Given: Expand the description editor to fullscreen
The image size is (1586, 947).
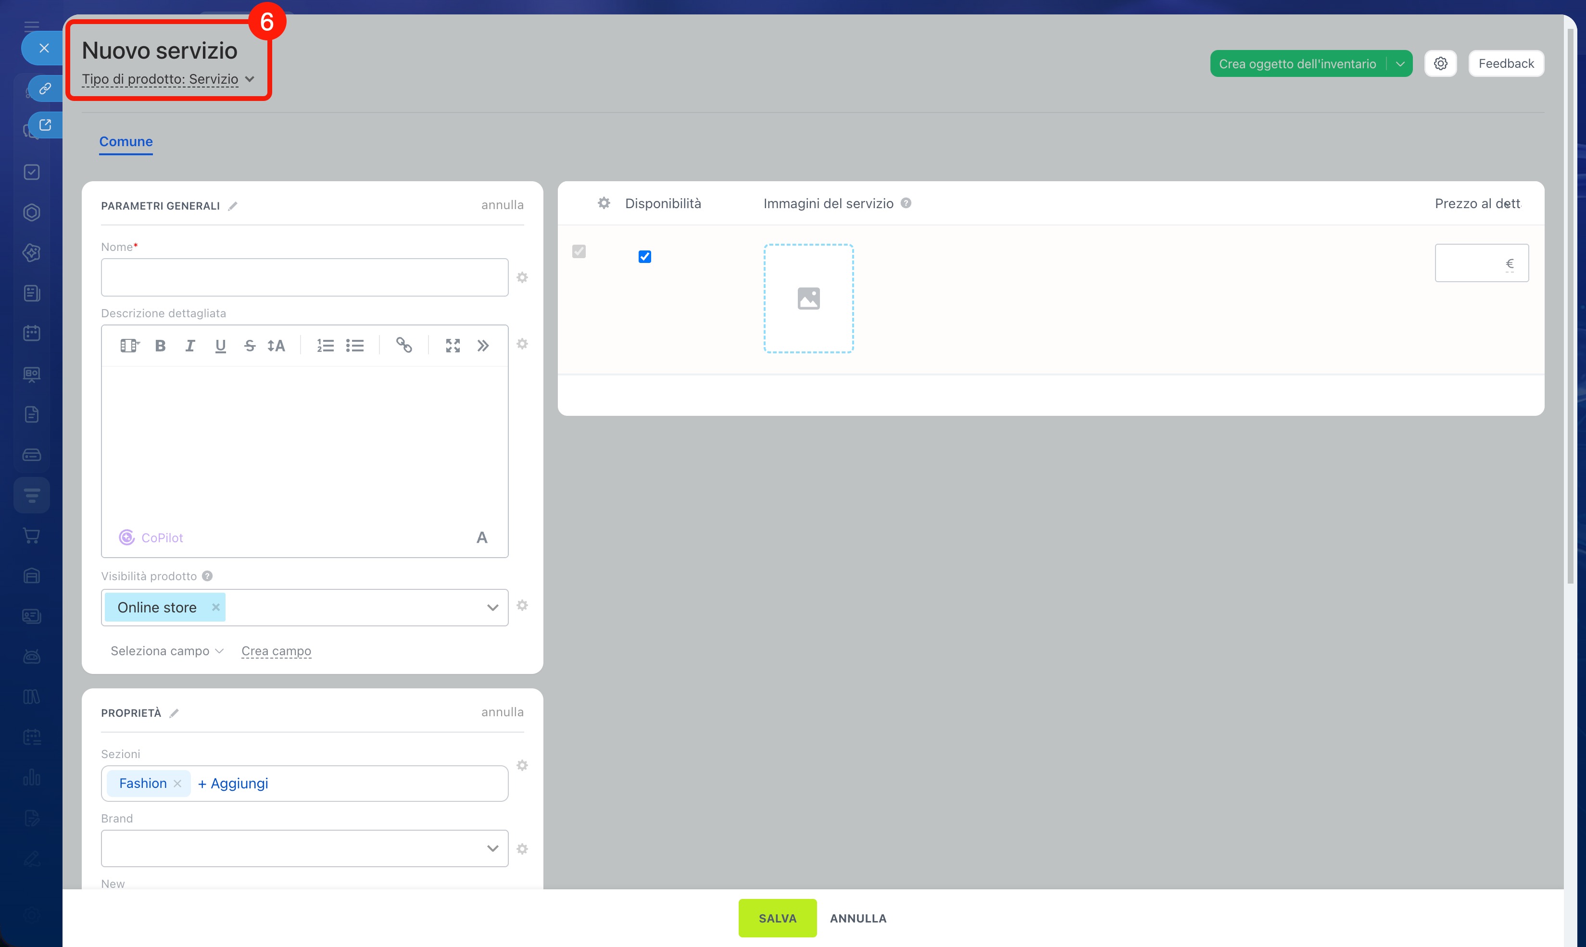Looking at the screenshot, I should 453,345.
